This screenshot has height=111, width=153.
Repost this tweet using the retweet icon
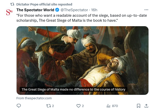[48, 106]
